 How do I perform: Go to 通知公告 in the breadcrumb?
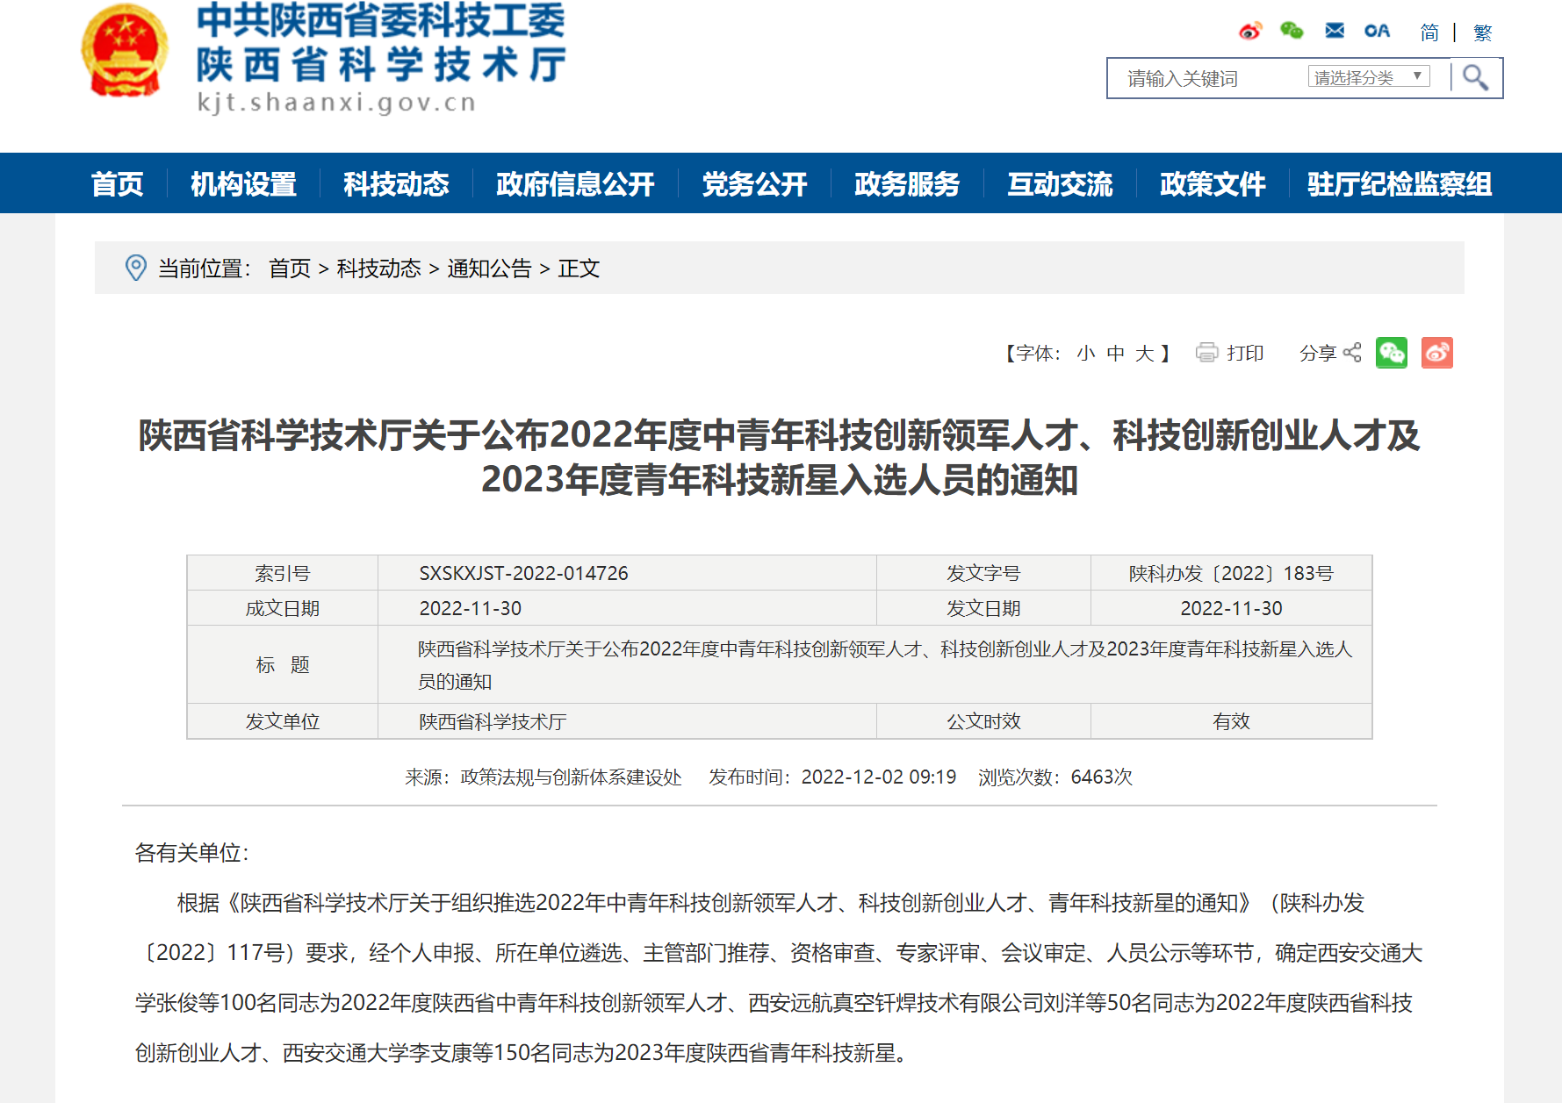tap(489, 268)
